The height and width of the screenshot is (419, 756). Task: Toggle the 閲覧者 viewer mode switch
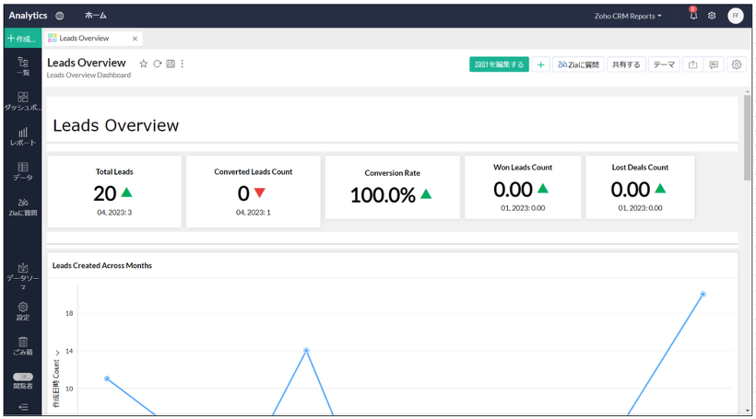[22, 377]
